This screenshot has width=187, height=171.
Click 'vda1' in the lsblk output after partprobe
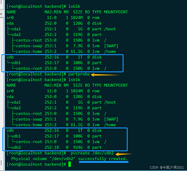click(x=16, y=102)
